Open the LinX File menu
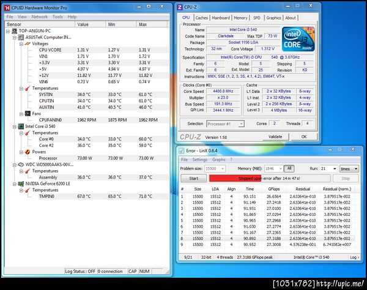 (184, 160)
